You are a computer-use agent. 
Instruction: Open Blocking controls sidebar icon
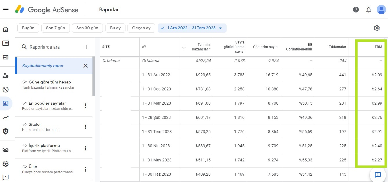pyautogui.click(x=6, y=90)
